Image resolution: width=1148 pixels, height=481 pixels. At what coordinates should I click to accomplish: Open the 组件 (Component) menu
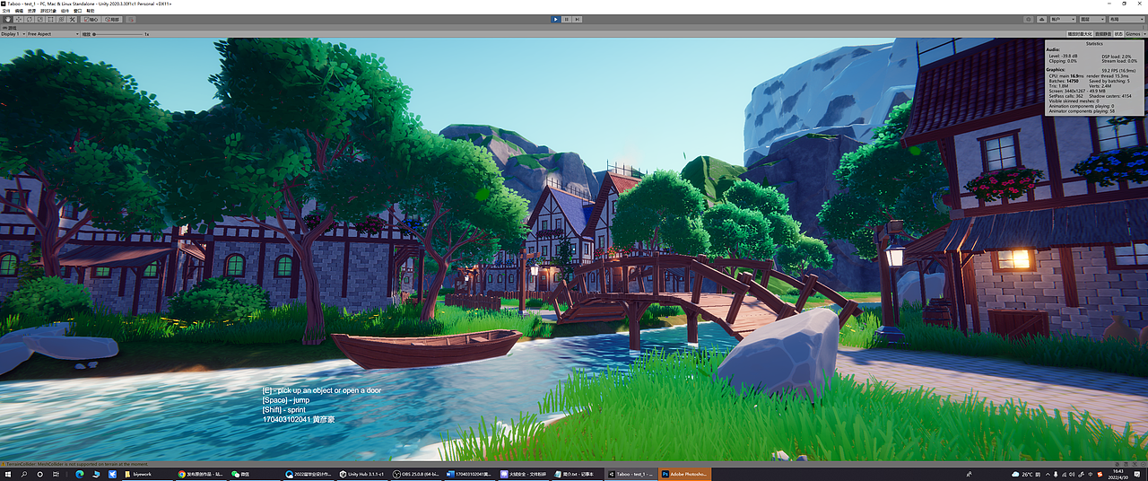click(65, 11)
